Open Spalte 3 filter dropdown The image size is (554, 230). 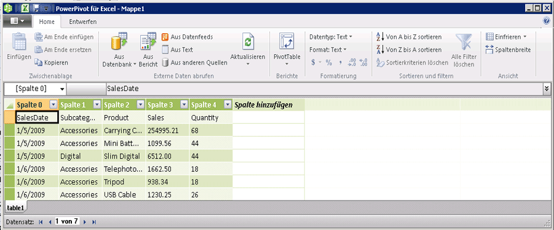coord(184,105)
